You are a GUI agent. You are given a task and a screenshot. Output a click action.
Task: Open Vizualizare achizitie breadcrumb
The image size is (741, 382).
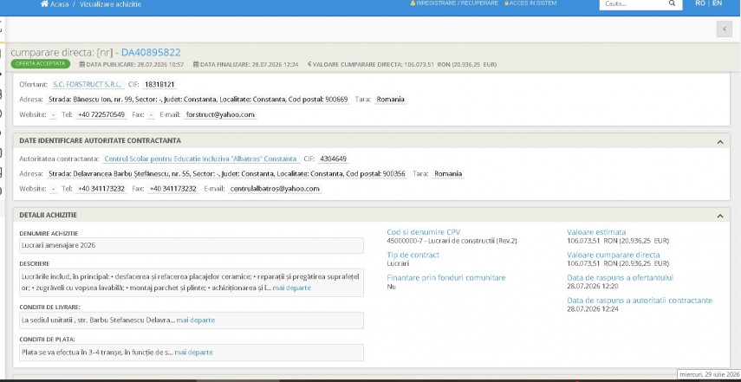click(x=110, y=4)
